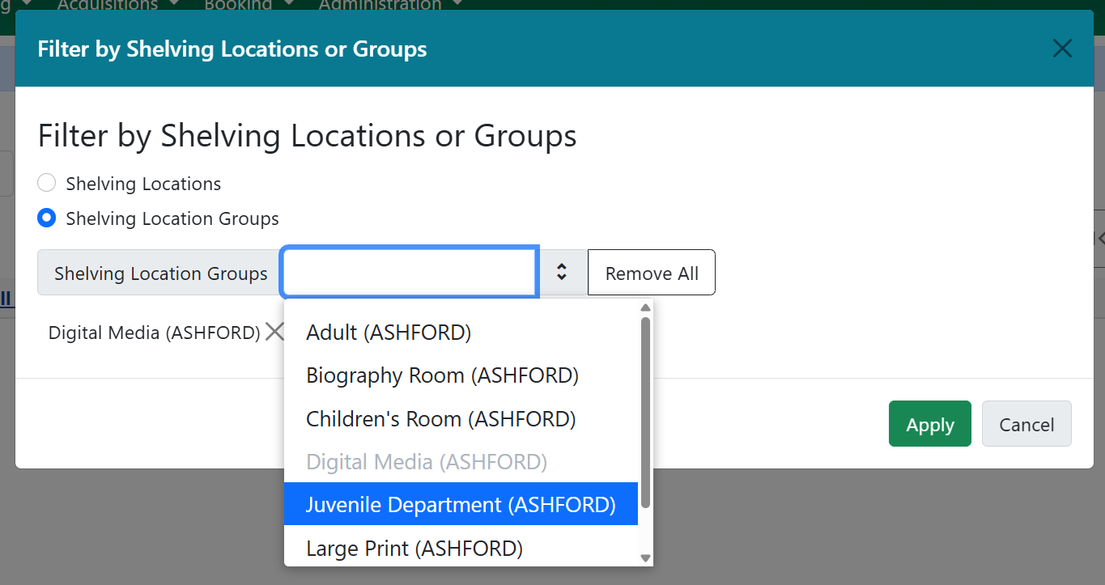Select Large Print (ASHFORD) option

[x=414, y=549]
